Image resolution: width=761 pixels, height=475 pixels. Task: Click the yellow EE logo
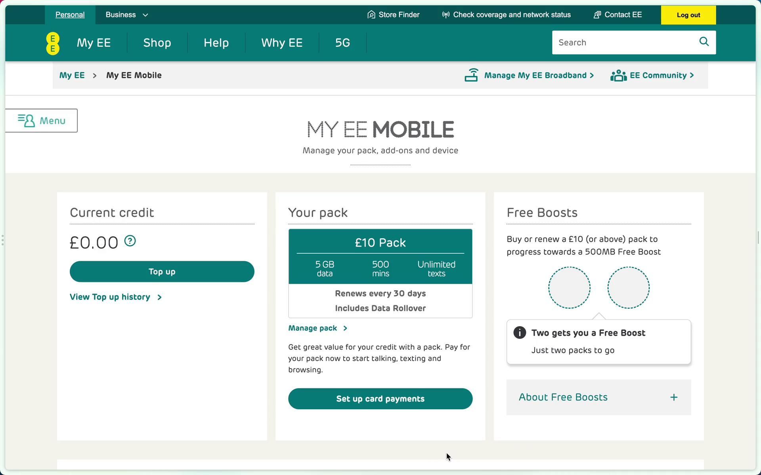(x=53, y=43)
